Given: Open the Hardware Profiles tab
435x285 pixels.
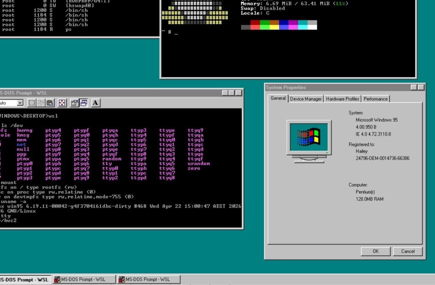Looking at the screenshot, I should coord(342,99).
